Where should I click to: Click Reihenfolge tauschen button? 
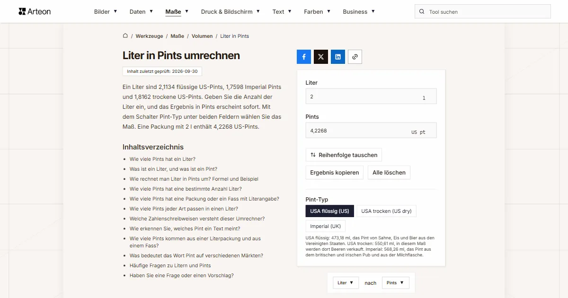344,155
